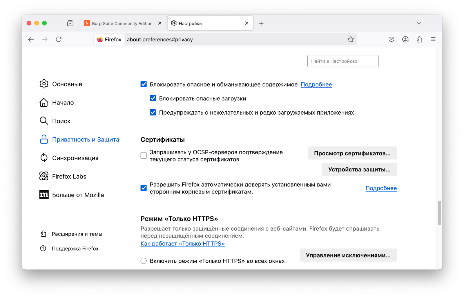This screenshot has width=464, height=298.
Task: Click the Поиск magnifier icon in sidebar
Action: click(44, 121)
